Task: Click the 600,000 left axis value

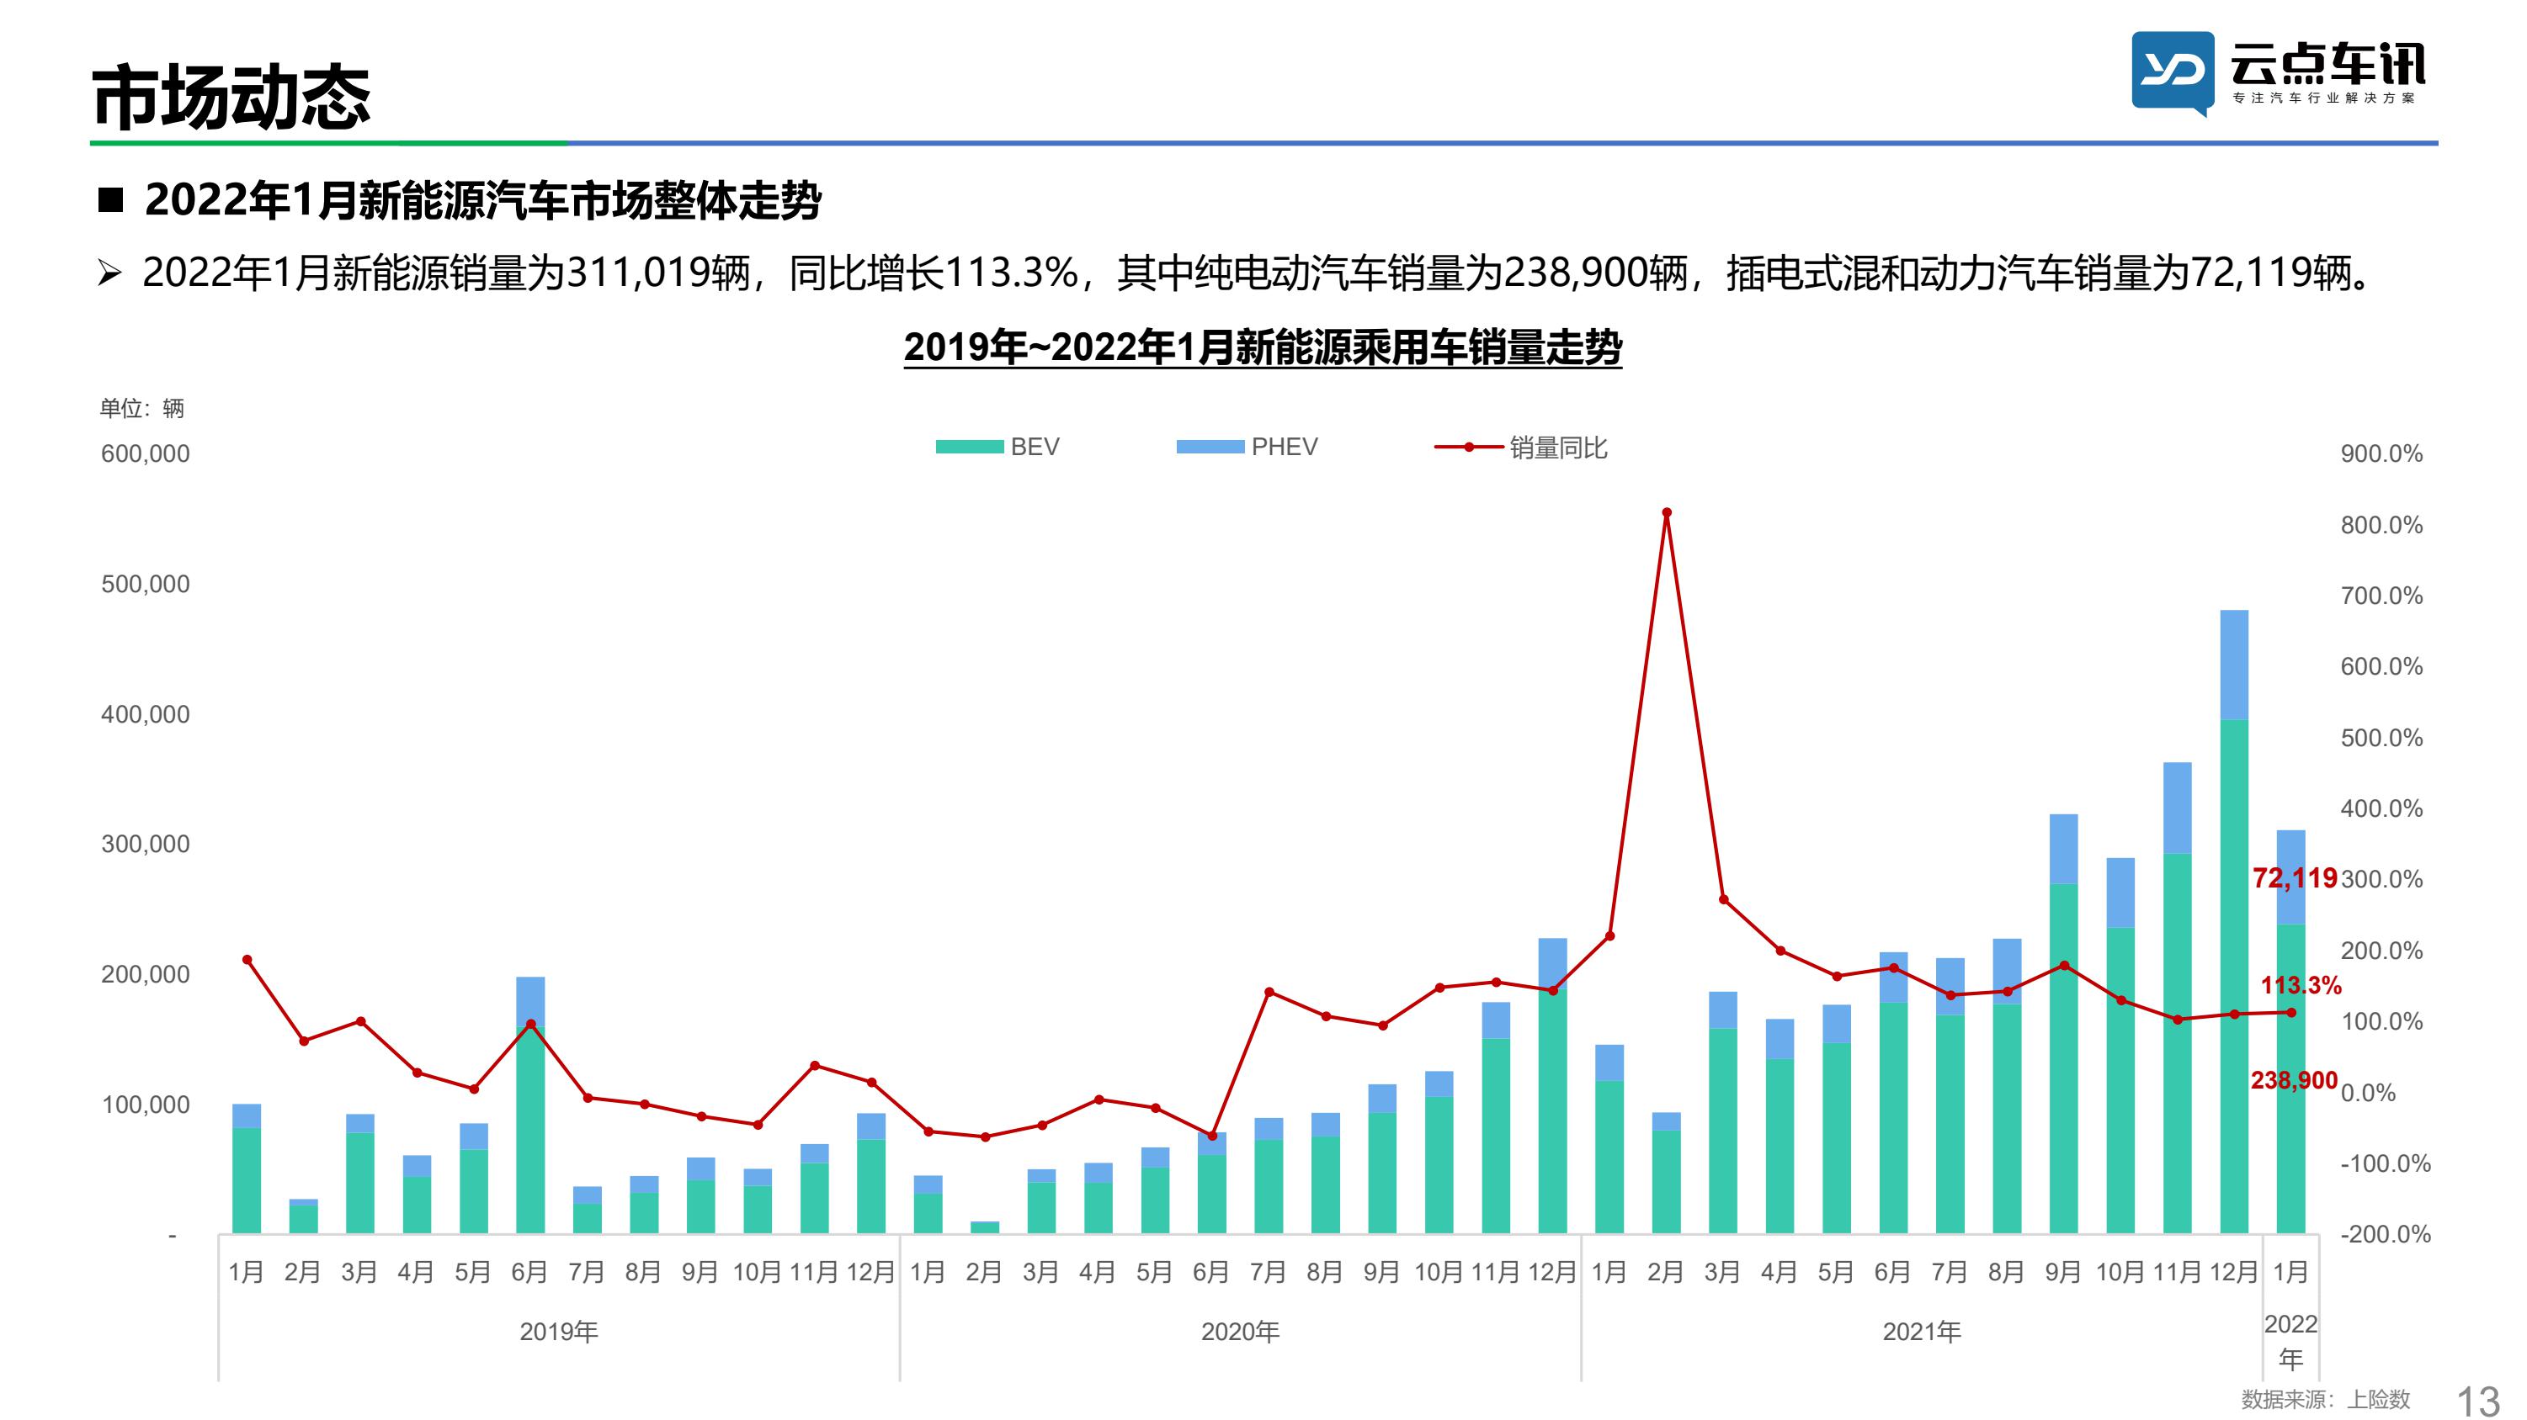Action: click(x=145, y=454)
